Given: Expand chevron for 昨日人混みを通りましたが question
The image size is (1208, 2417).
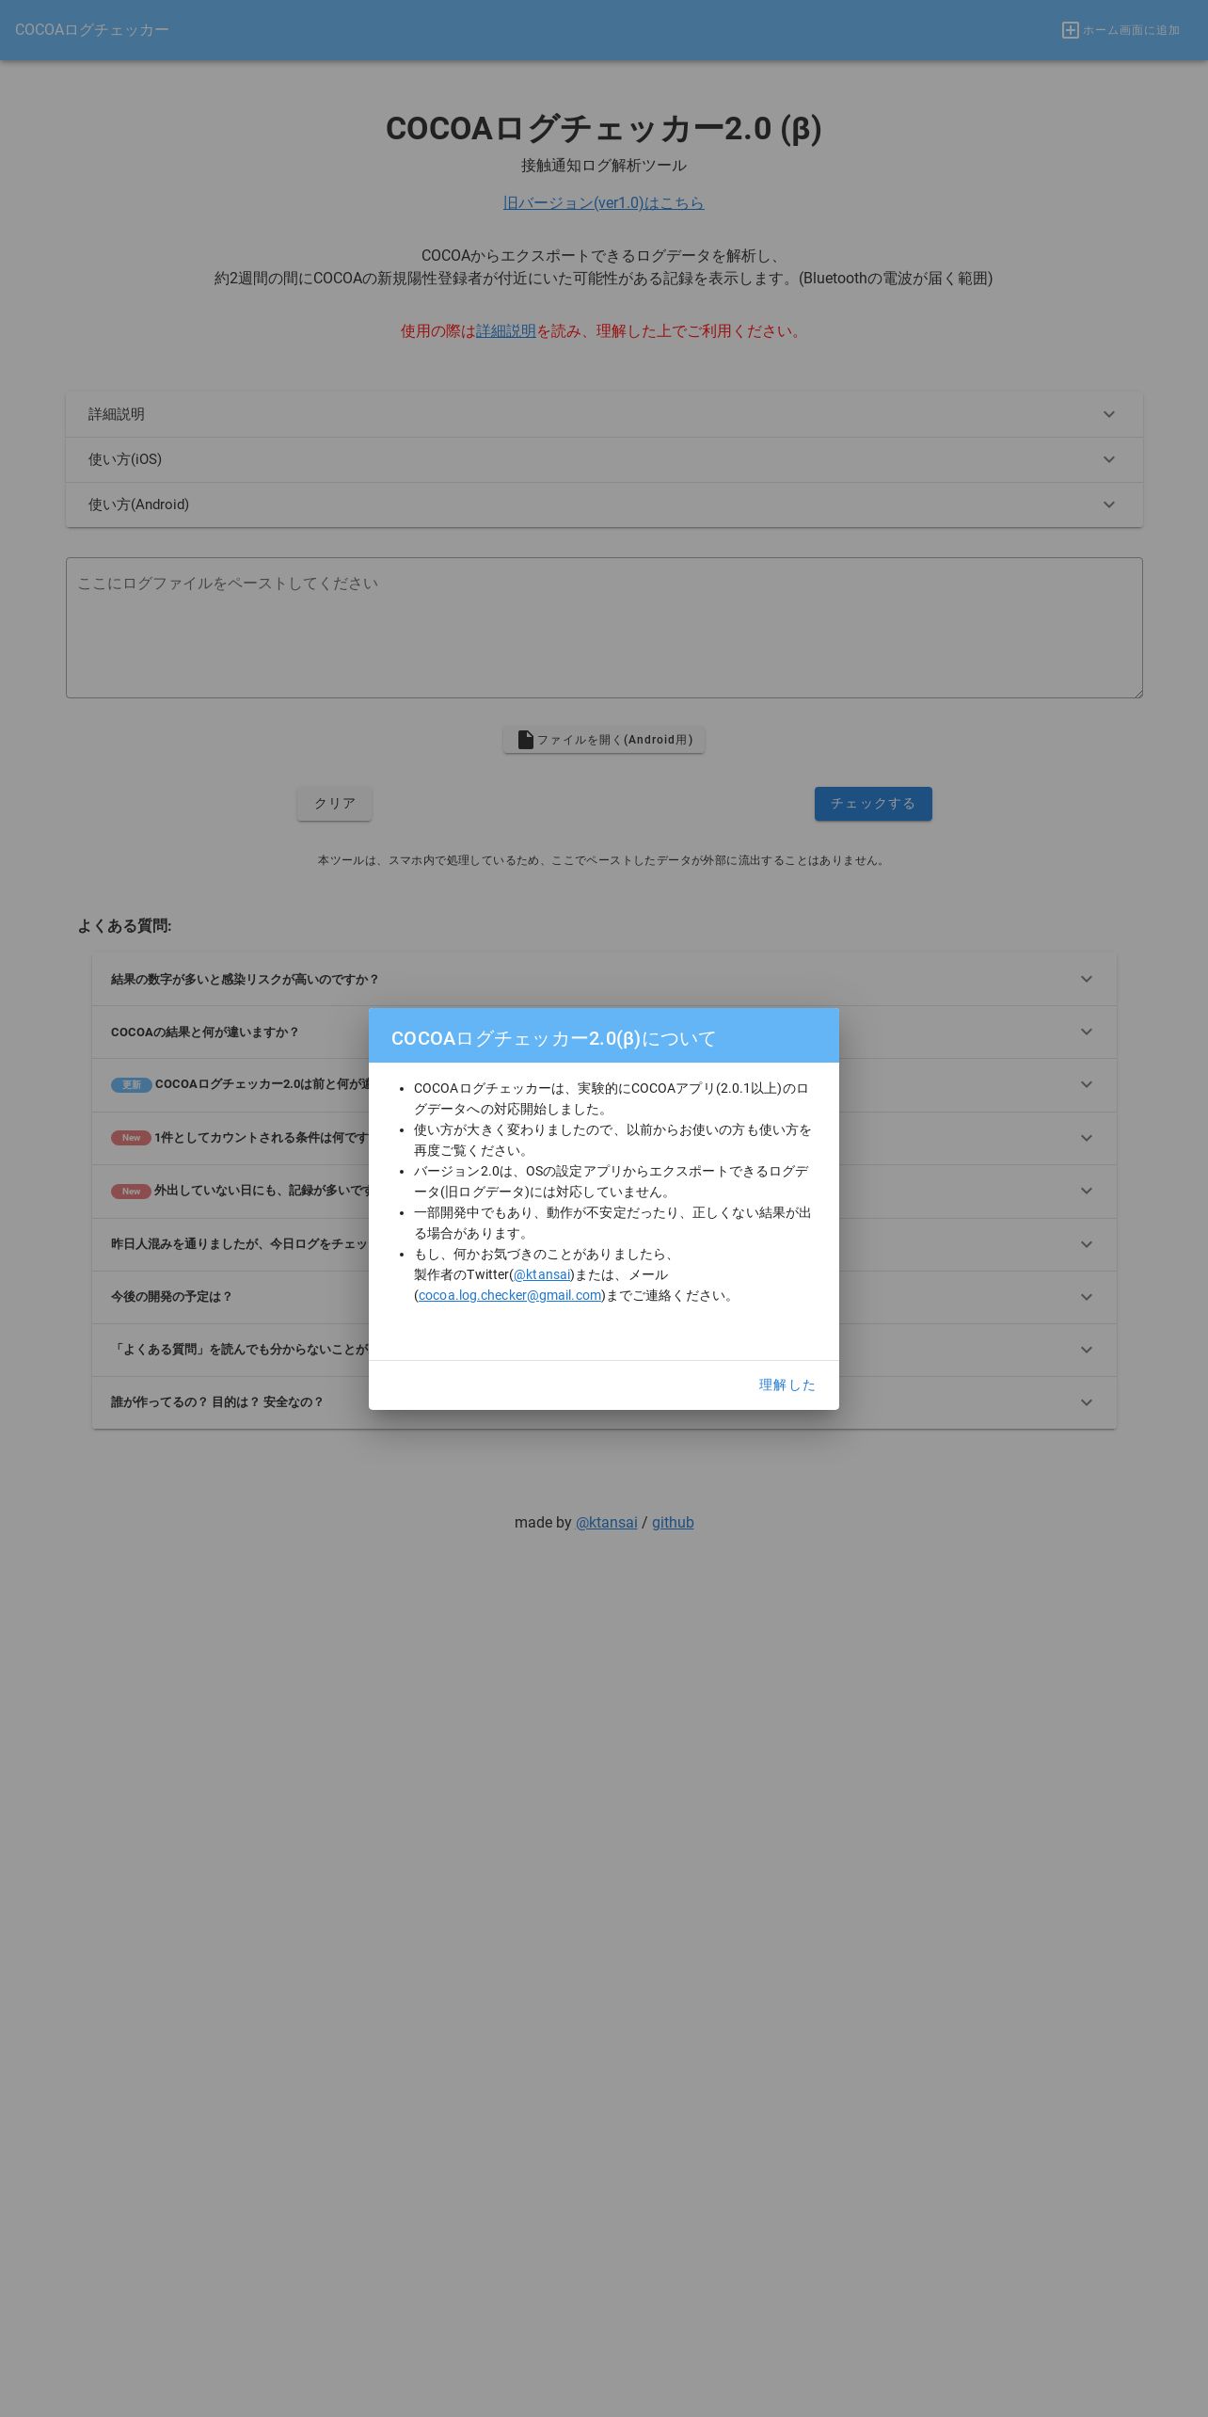Looking at the screenshot, I should (1087, 1244).
